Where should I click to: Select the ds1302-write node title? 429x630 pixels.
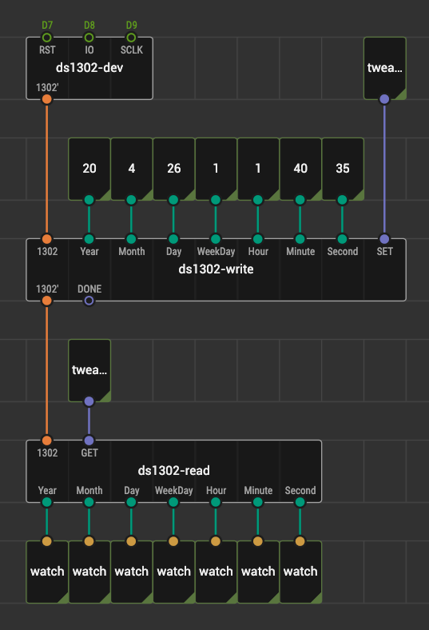pos(216,269)
